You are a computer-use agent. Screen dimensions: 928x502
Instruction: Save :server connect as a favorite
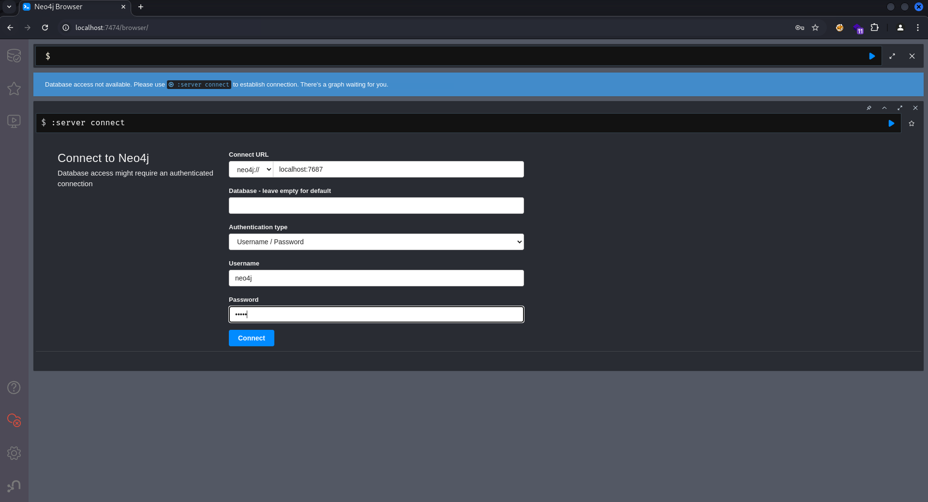pyautogui.click(x=912, y=123)
